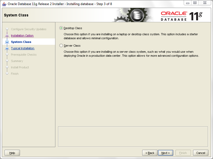
Task: Minimize the installer window
Action: point(188,3)
